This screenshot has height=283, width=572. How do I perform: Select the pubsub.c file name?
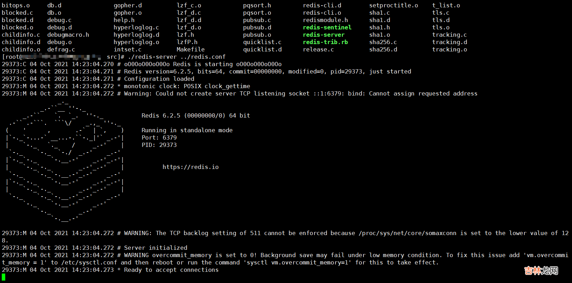coord(257,20)
